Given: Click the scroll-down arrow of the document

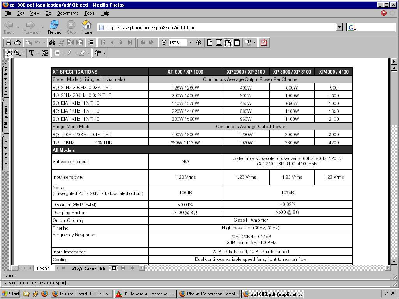Looking at the screenshot, I should coord(394,261).
